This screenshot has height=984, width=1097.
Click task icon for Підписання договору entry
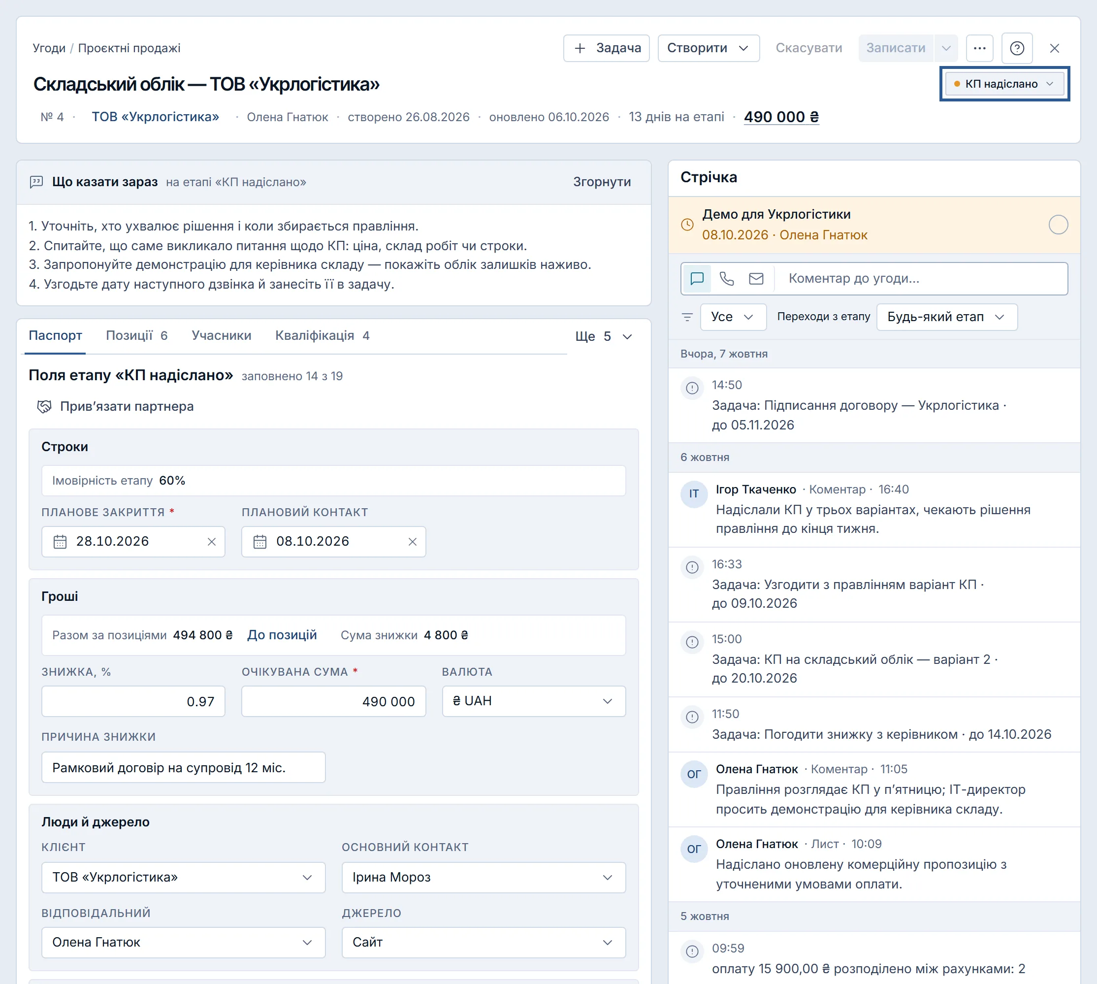click(x=692, y=388)
